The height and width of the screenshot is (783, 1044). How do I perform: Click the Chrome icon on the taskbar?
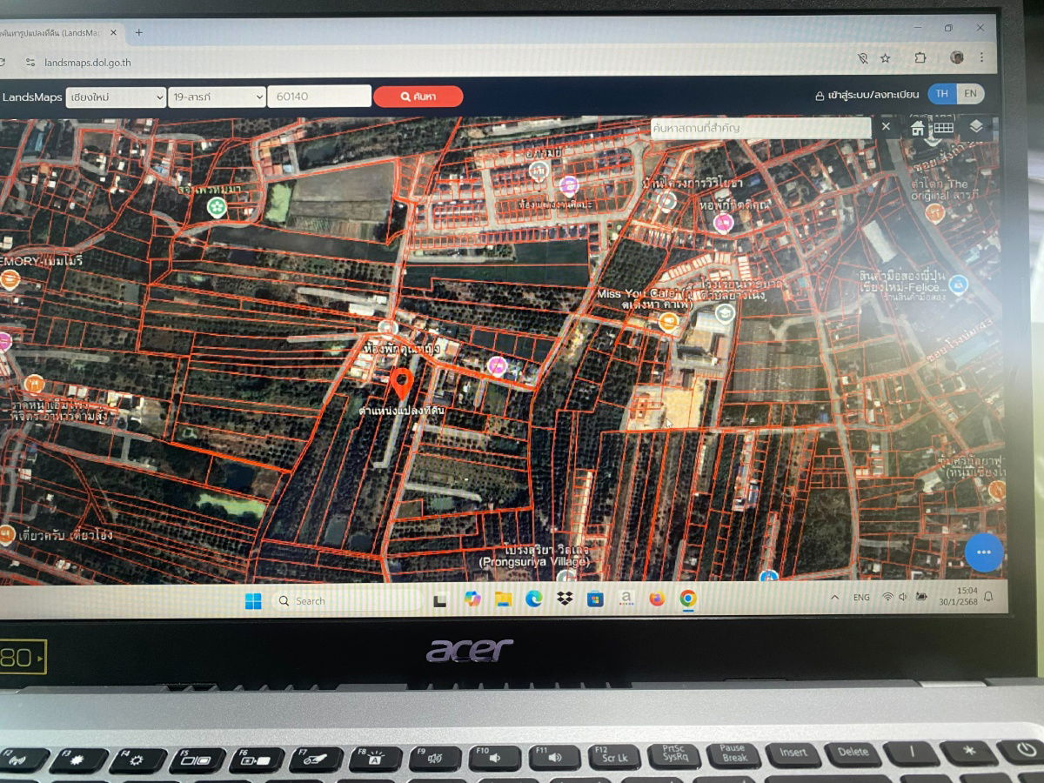688,599
